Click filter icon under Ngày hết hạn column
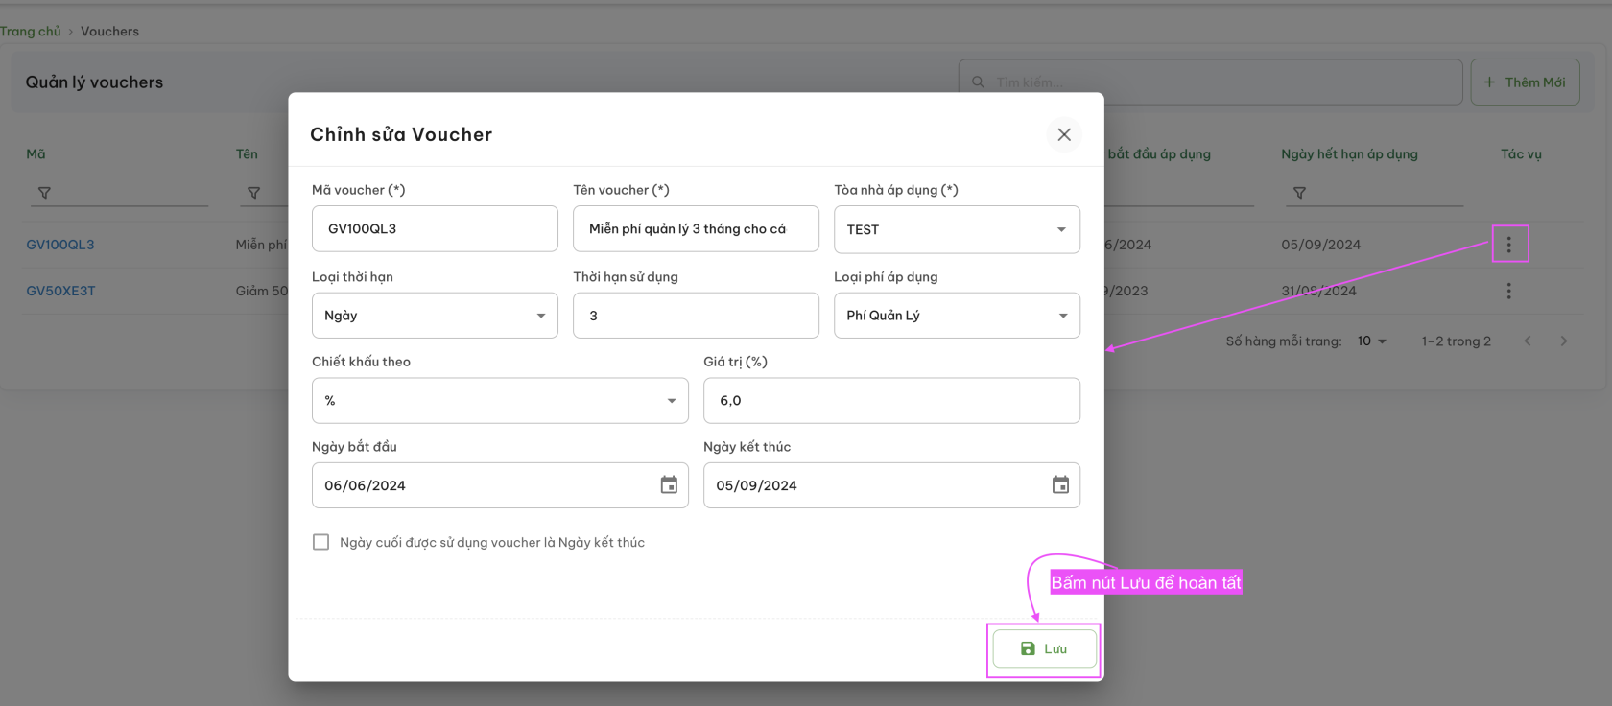Viewport: 1612px width, 706px height. pyautogui.click(x=1299, y=193)
